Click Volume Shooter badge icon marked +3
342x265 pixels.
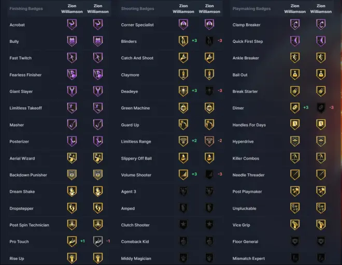tap(183, 175)
